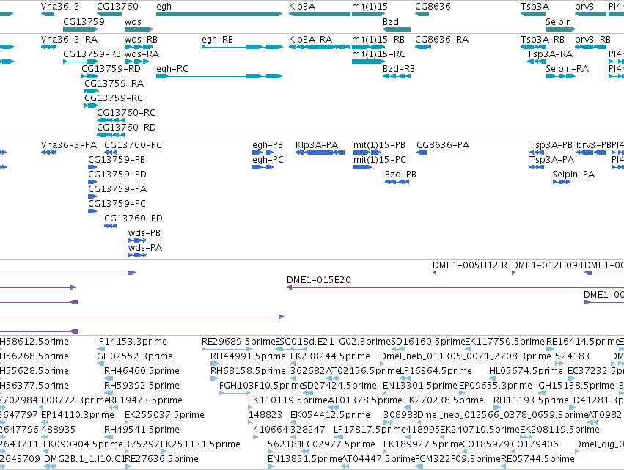Click the Vha36-3 gene label

click(59, 7)
